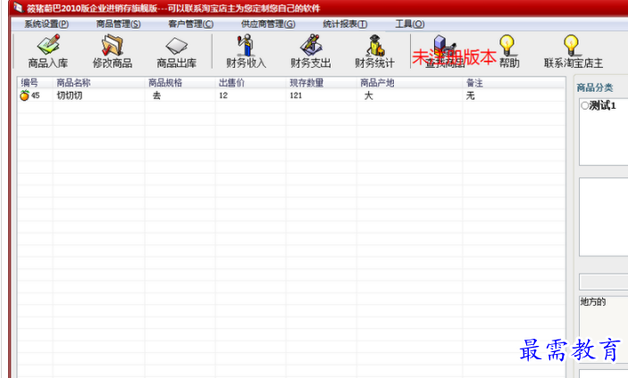The image size is (628, 378).
Task: Open the 统计报表(T) menu
Action: point(345,24)
